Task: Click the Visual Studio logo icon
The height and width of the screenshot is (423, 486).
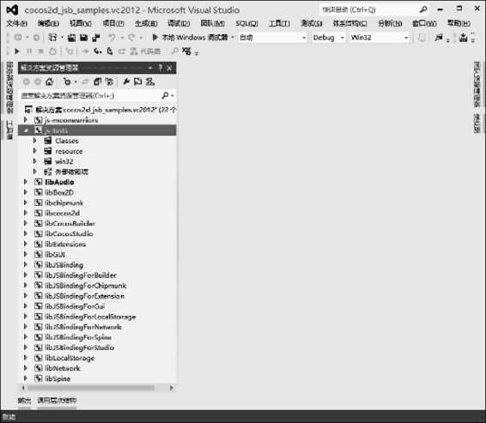Action: [12, 10]
